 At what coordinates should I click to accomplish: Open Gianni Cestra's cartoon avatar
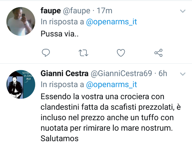(x=21, y=84)
